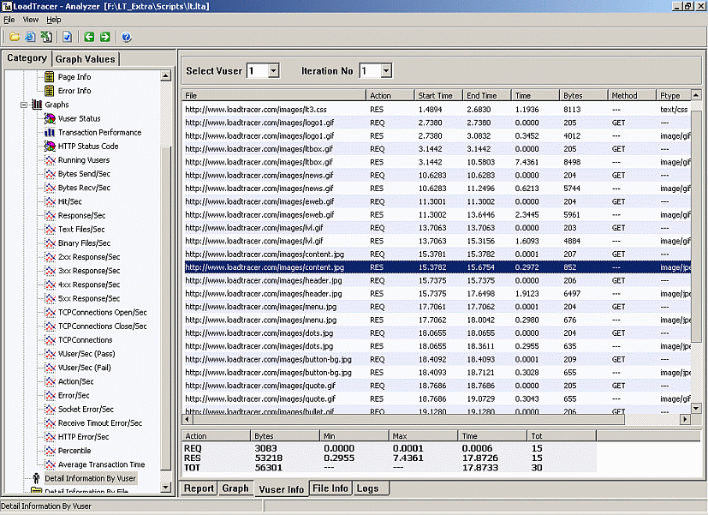Open the File menu
This screenshot has width=708, height=515.
(x=9, y=19)
